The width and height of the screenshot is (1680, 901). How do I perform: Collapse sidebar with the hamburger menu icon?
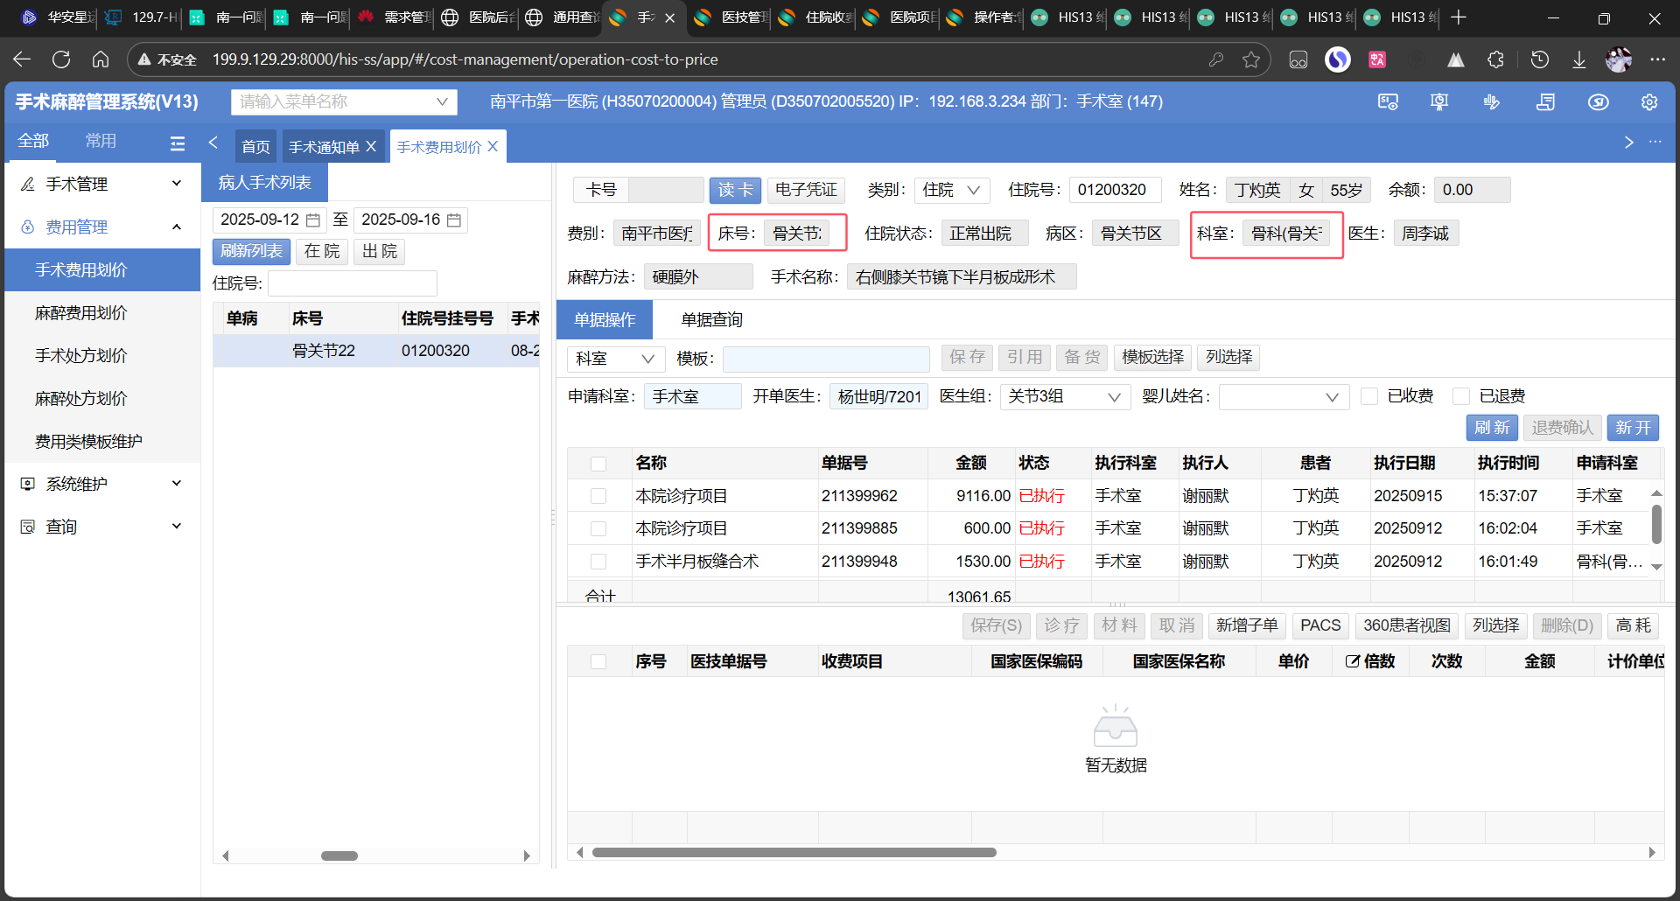pos(178,143)
